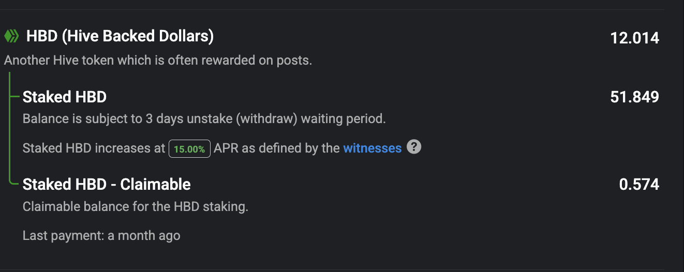Screen dimensions: 684x272
Task: Click the 3 days unstake waiting period note
Action: tap(204, 119)
